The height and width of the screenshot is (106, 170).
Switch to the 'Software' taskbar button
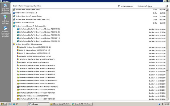click(39, 104)
